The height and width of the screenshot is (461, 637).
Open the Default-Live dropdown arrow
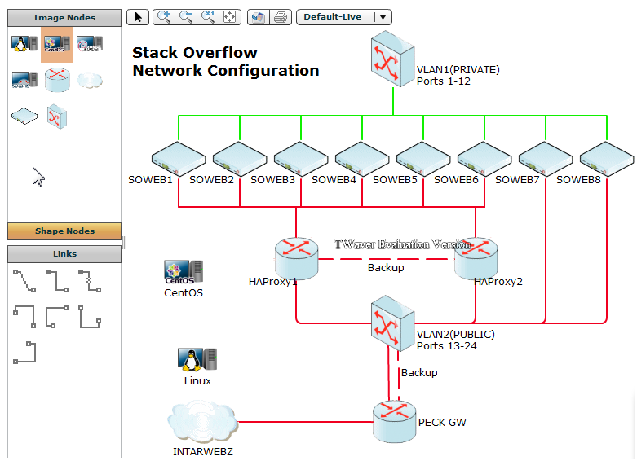point(383,17)
